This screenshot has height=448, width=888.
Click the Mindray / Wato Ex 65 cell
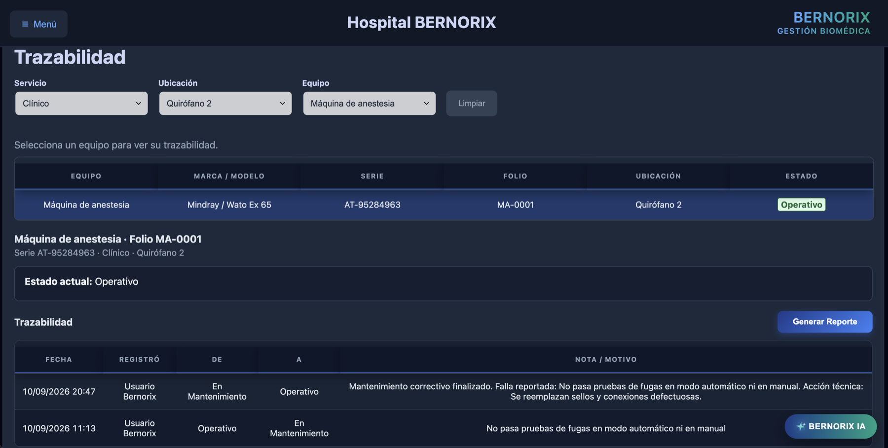click(x=229, y=205)
